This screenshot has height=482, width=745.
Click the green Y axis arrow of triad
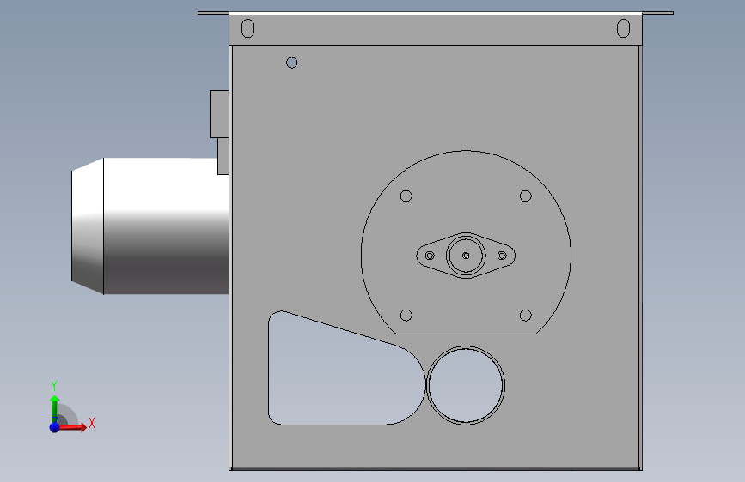click(x=54, y=408)
